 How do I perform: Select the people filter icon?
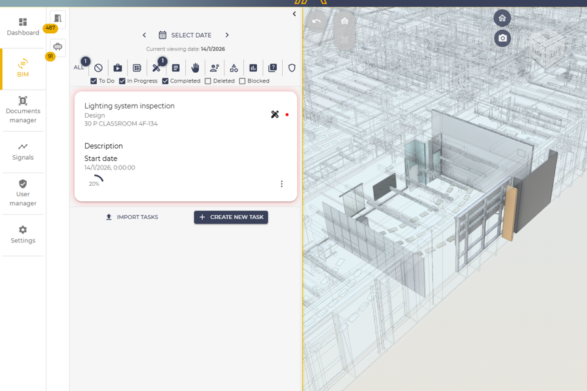215,68
